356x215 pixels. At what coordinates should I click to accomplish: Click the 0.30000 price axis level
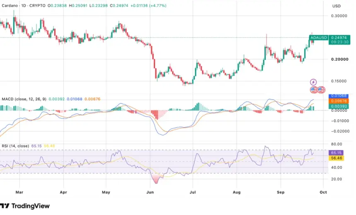339,16
